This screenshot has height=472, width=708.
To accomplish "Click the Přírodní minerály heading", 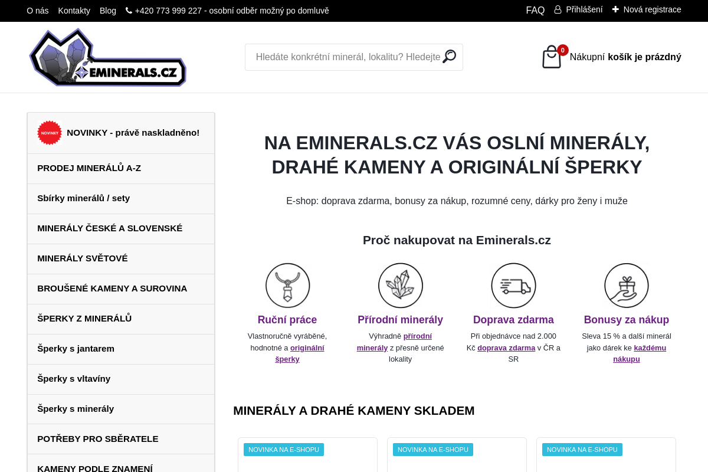I will 401,320.
